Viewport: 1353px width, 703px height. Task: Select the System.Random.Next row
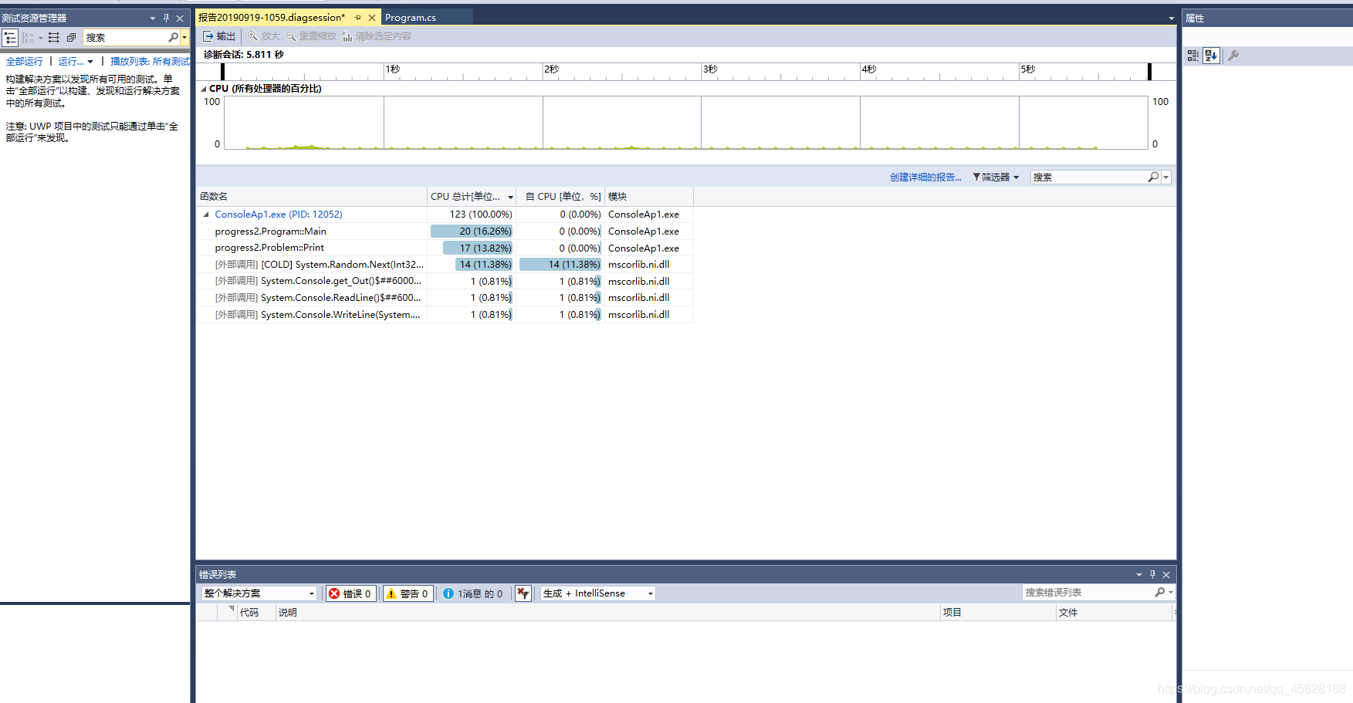[445, 265]
